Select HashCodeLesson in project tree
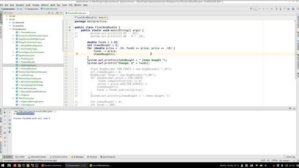The width and height of the screenshot is (299, 168). (28, 65)
